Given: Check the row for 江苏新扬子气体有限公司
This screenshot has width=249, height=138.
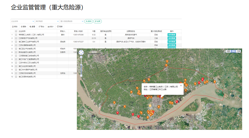Looking at the screenshot, I should (16, 38).
